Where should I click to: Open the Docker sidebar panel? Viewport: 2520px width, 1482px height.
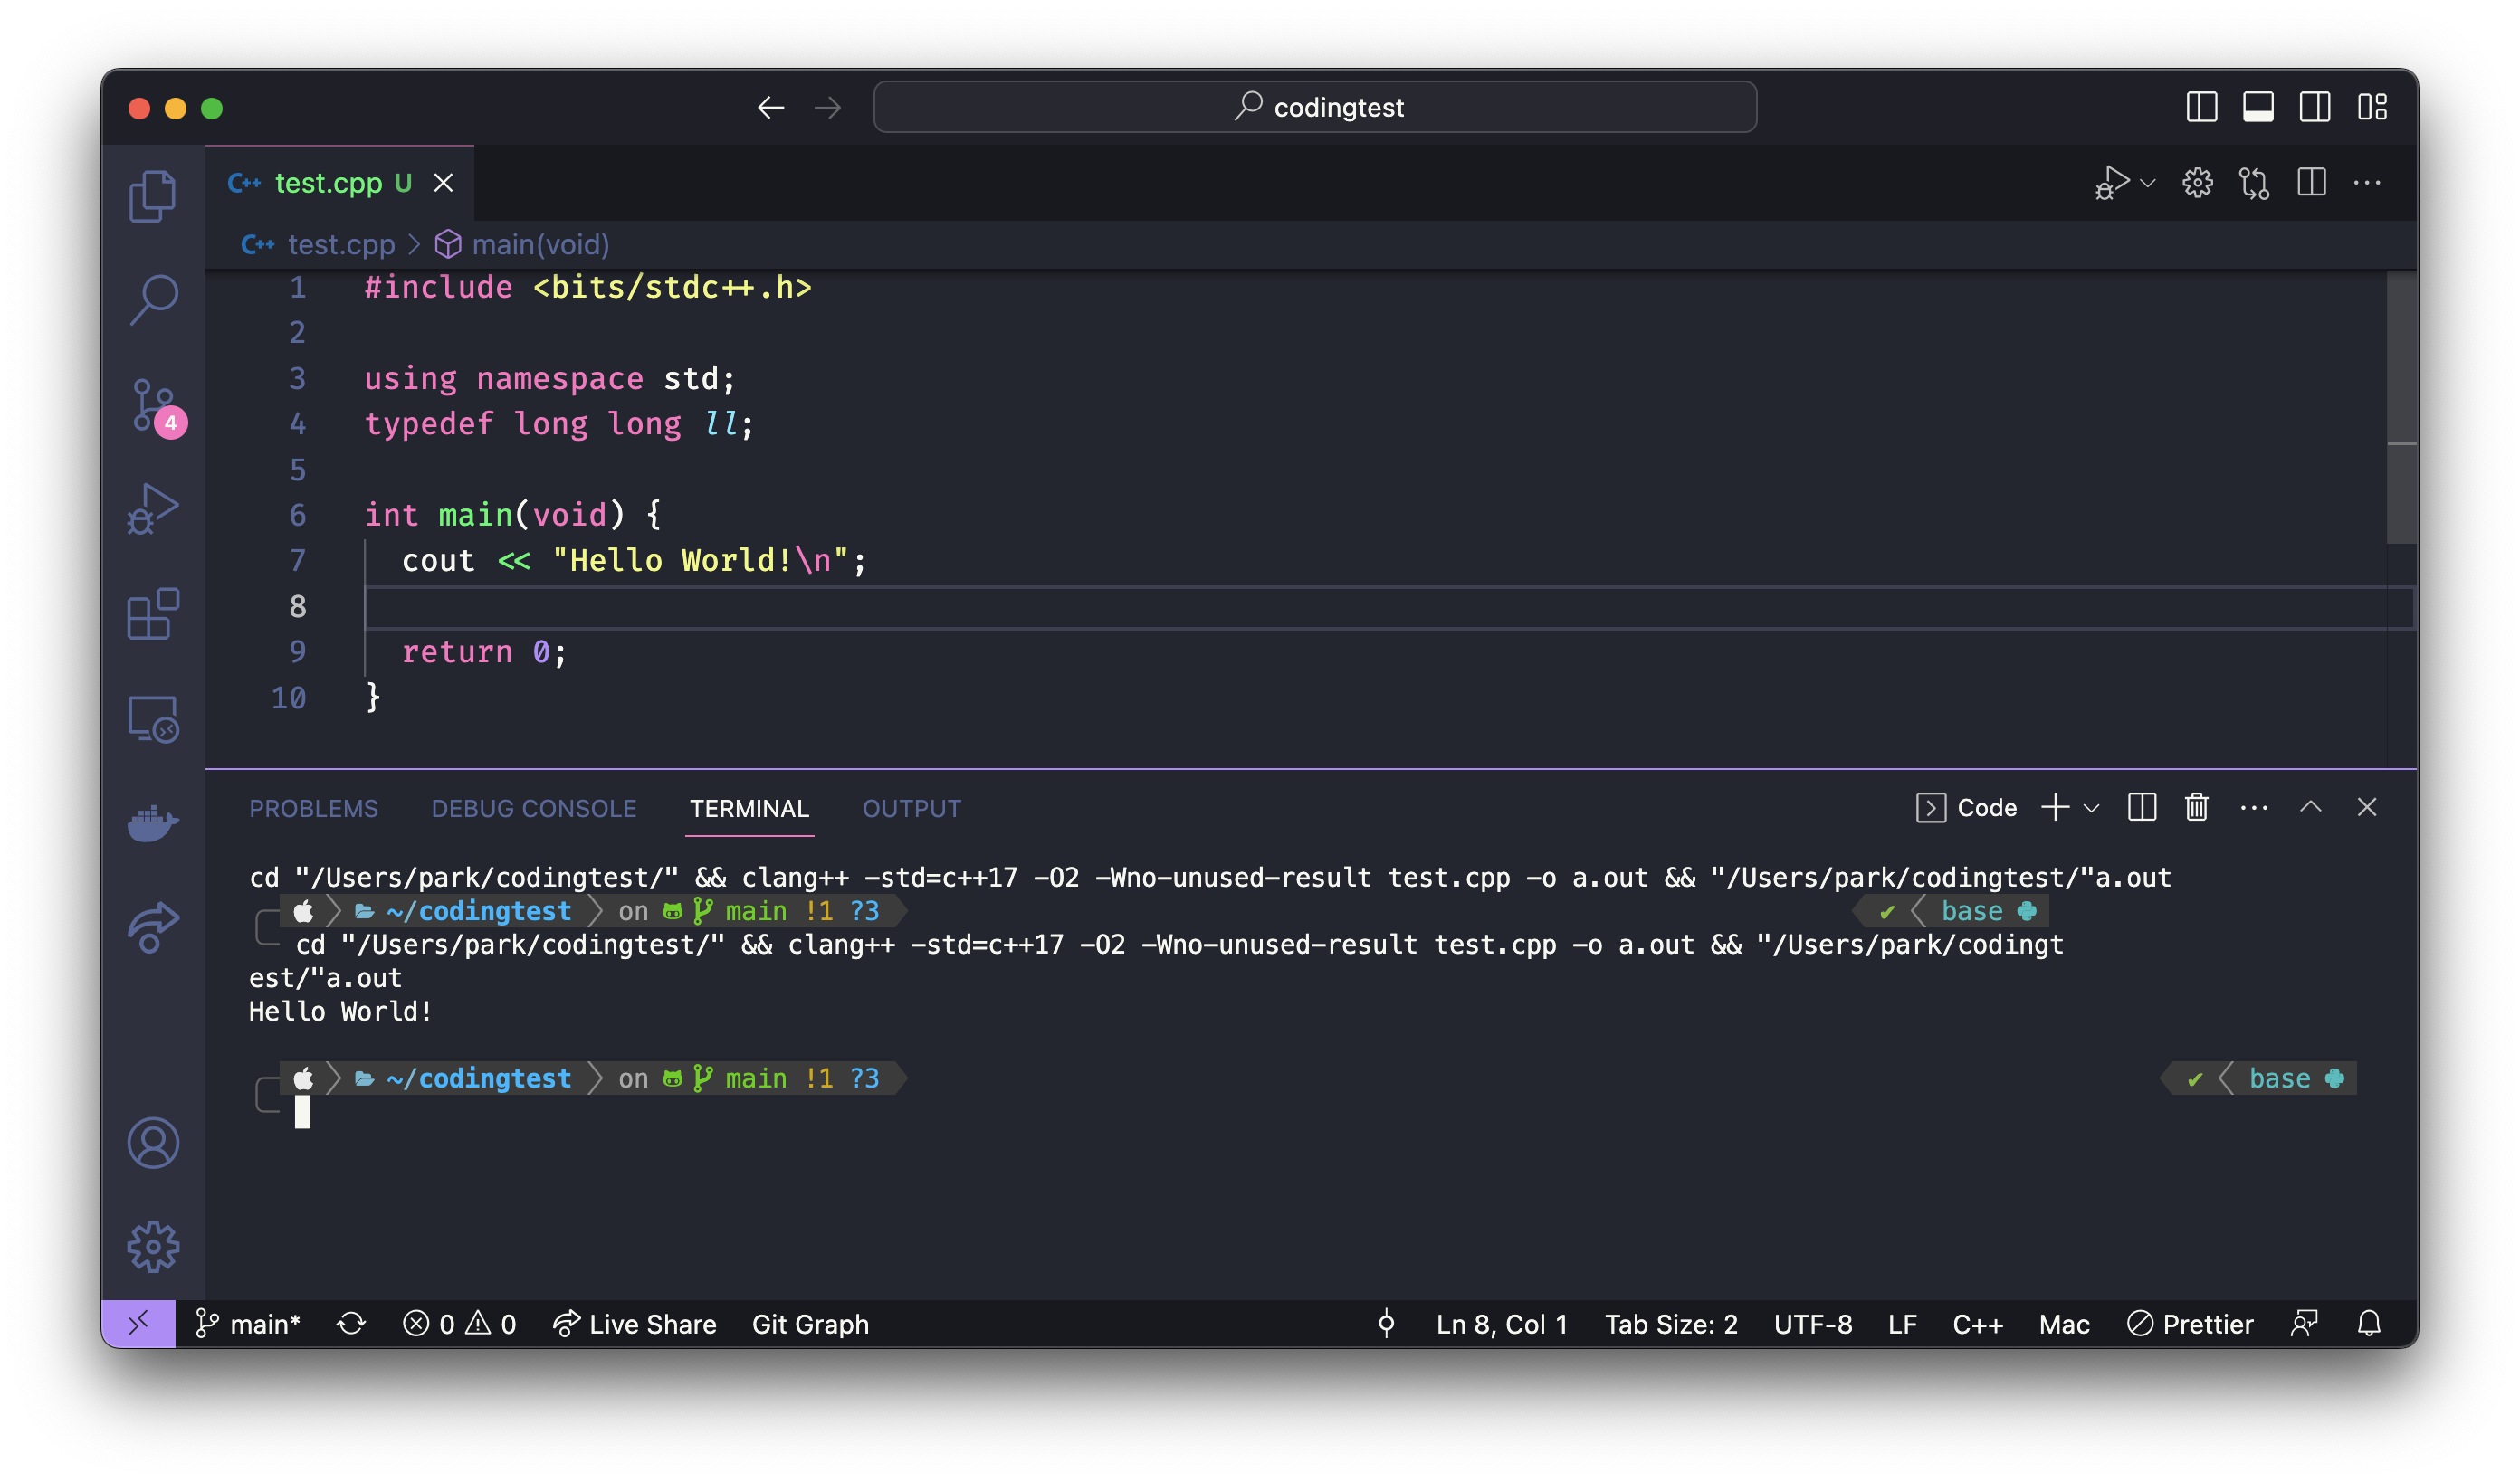pyautogui.click(x=153, y=822)
